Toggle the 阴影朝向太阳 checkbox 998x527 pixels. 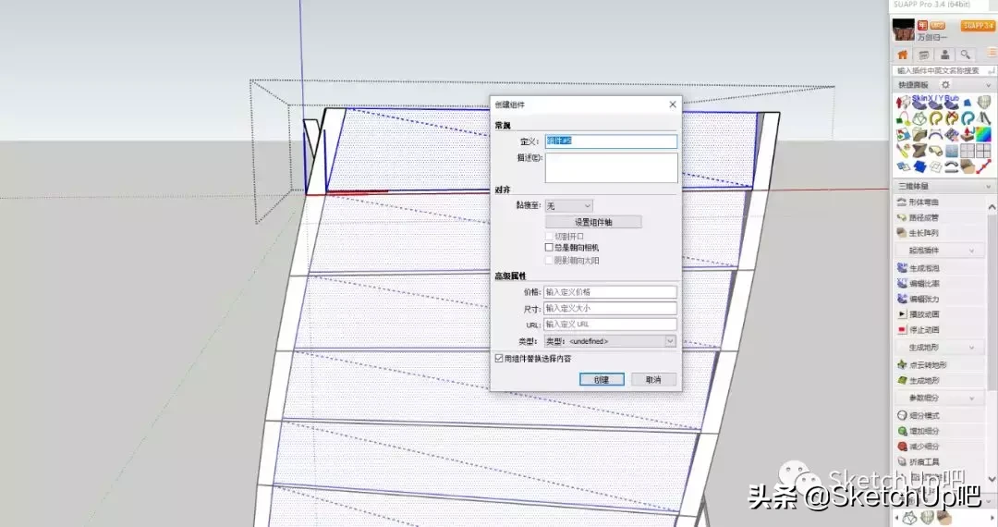[x=549, y=261]
